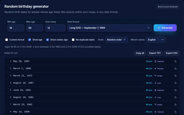Image resolution: width=184 pixels, height=115 pixels.
Task: Click the Aries symbol on March 21, 1972 row
Action: point(155,76)
